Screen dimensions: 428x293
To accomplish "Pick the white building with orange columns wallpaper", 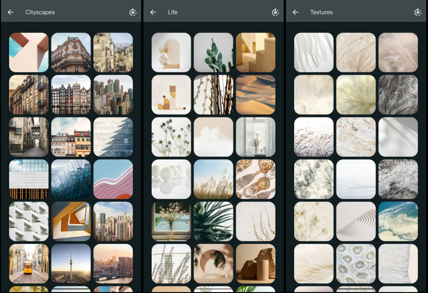I will (29, 179).
